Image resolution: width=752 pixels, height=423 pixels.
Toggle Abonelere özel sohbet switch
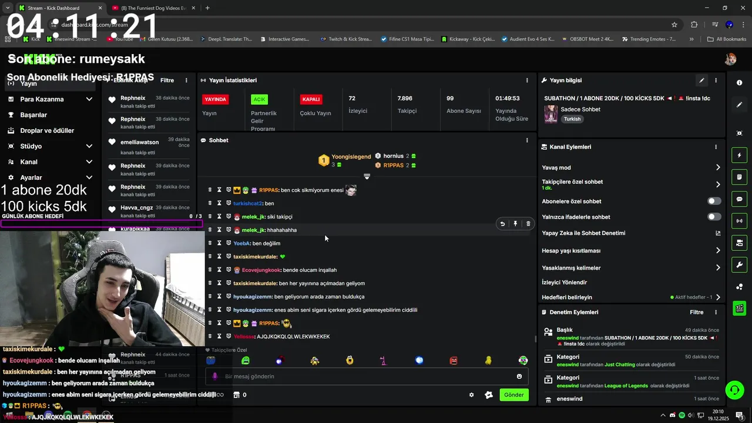coord(714,201)
